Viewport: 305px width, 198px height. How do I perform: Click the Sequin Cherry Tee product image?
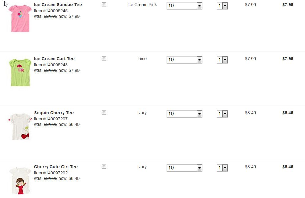click(x=20, y=126)
